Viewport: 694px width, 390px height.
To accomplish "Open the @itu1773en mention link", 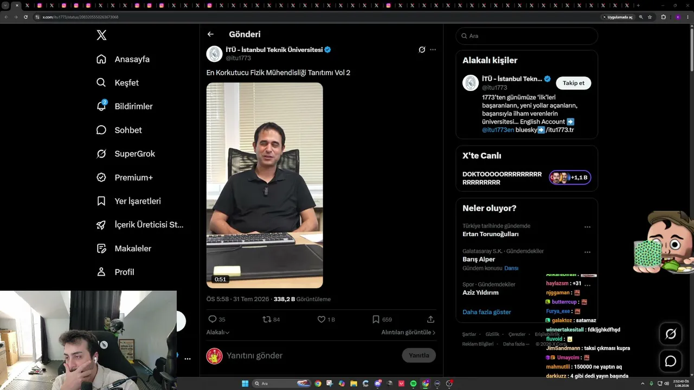I will [498, 130].
